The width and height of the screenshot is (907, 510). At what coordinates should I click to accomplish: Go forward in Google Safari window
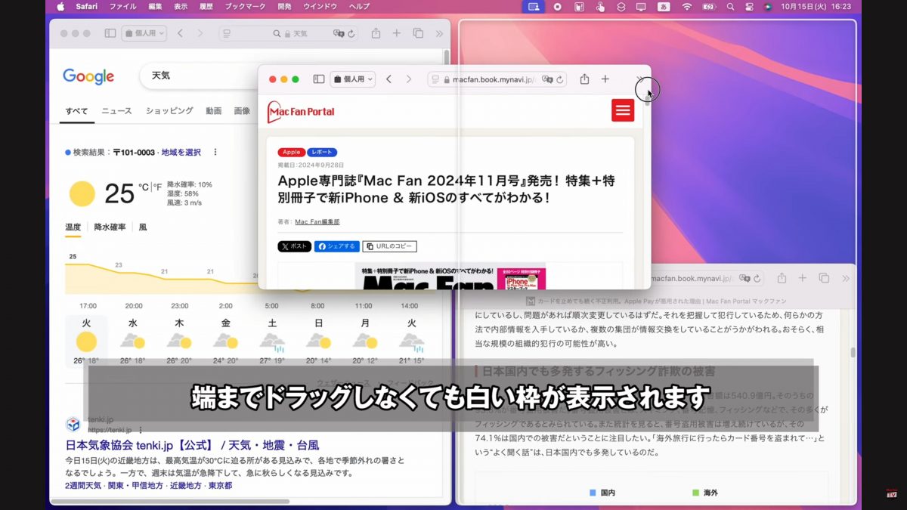200,33
